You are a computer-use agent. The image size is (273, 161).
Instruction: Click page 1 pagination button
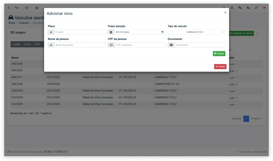coord(246,119)
